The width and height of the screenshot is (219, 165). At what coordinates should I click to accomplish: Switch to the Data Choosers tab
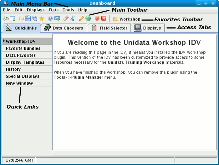(x=64, y=28)
